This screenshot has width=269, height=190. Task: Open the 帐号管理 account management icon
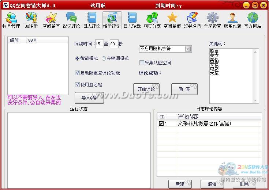11,20
